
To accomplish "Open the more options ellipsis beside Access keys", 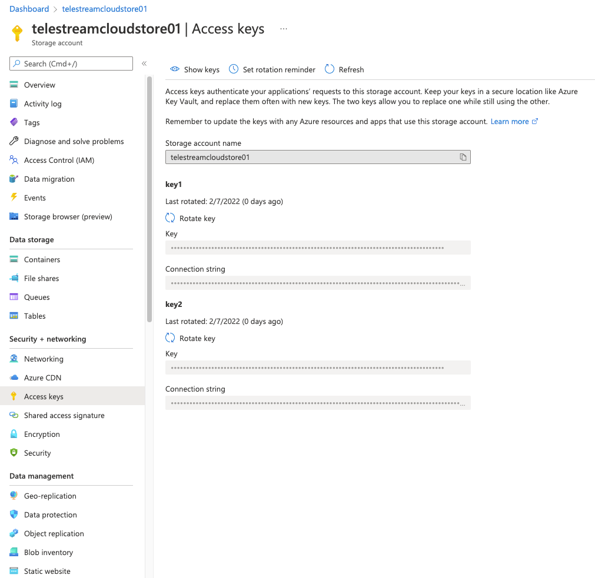I will point(284,29).
